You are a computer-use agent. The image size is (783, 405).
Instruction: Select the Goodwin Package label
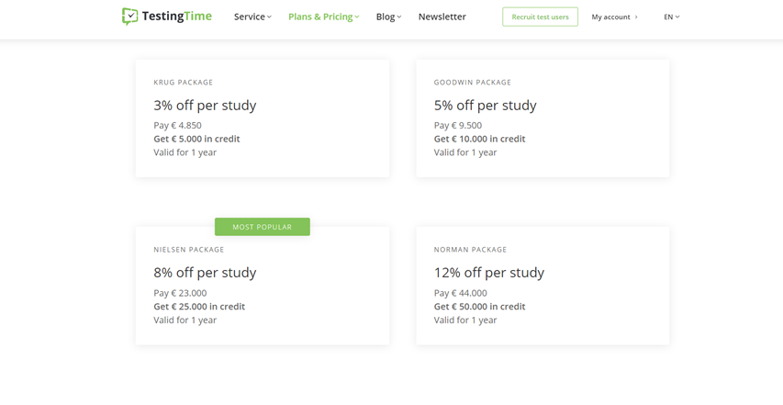pyautogui.click(x=473, y=82)
